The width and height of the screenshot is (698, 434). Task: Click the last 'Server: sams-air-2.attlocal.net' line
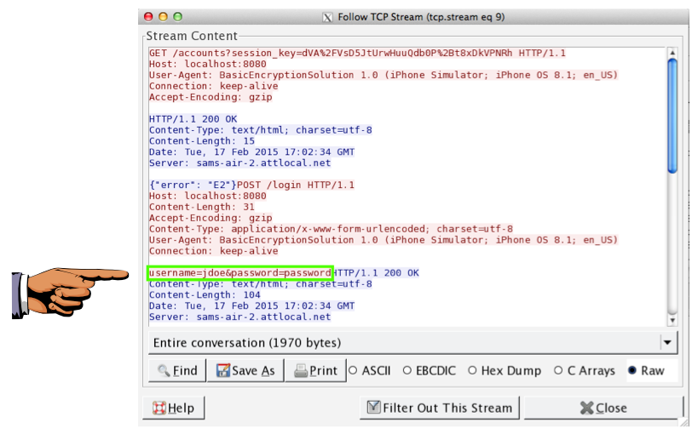(240, 317)
